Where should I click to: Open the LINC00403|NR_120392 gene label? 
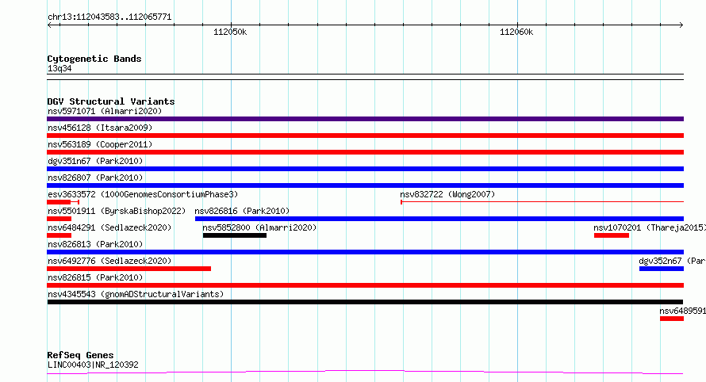(93, 365)
